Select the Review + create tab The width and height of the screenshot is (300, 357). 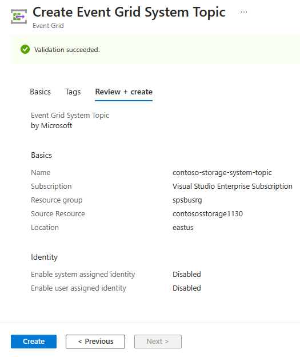tap(124, 92)
